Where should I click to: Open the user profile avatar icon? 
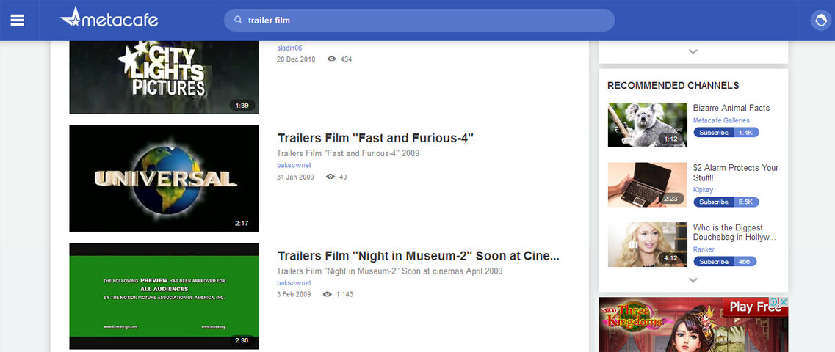[x=820, y=21]
